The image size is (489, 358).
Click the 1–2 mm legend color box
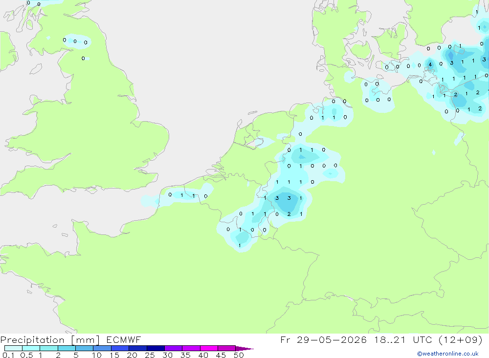click(x=48, y=348)
